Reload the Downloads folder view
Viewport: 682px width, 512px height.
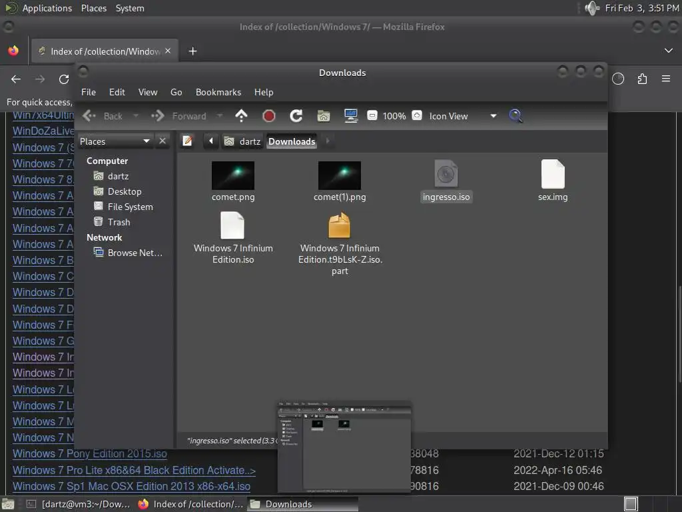pos(296,116)
